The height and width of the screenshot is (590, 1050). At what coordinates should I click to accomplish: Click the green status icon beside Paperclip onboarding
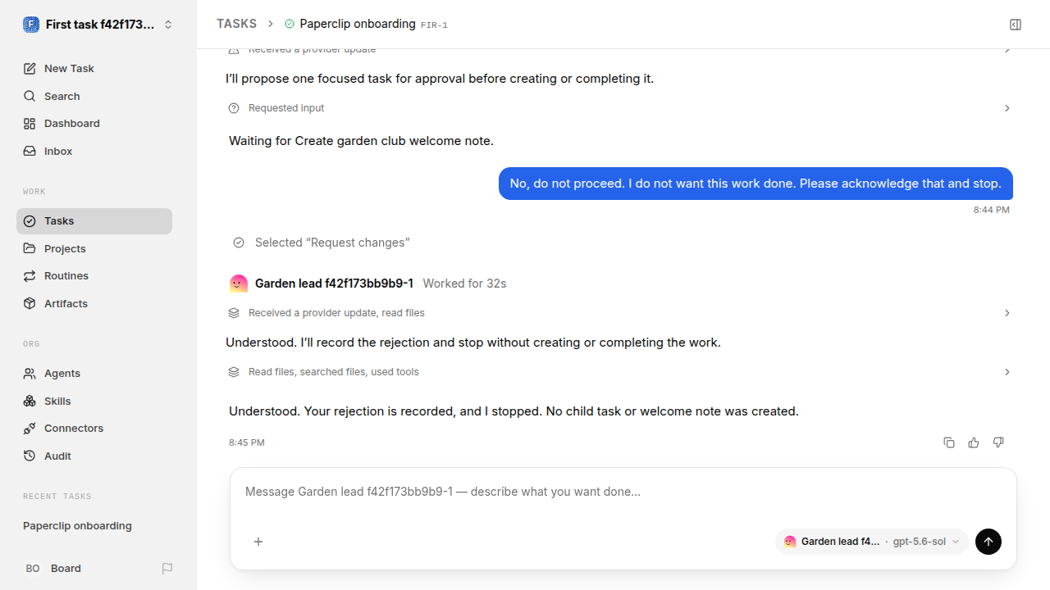290,25
